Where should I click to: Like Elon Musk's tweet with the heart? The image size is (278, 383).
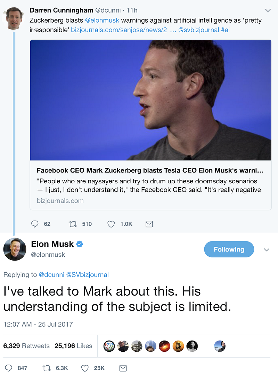[x=85, y=368]
